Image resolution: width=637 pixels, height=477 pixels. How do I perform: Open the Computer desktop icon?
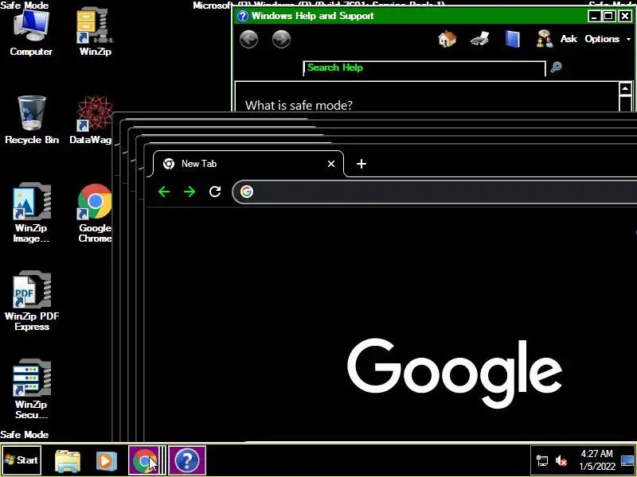tap(31, 33)
